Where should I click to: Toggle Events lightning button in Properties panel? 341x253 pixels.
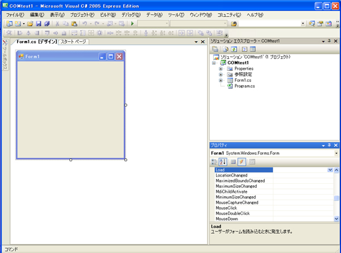[x=242, y=162]
